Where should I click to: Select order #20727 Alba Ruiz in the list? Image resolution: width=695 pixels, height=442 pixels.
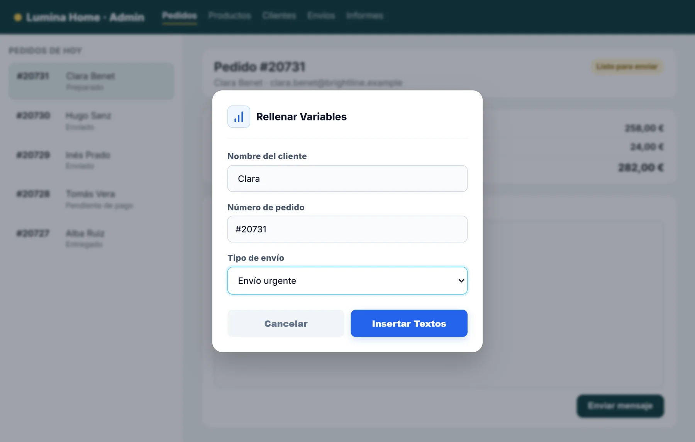pyautogui.click(x=92, y=238)
